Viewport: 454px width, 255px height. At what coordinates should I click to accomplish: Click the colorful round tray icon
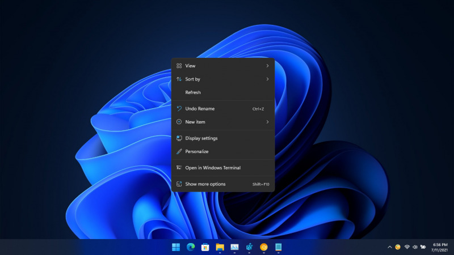point(398,247)
